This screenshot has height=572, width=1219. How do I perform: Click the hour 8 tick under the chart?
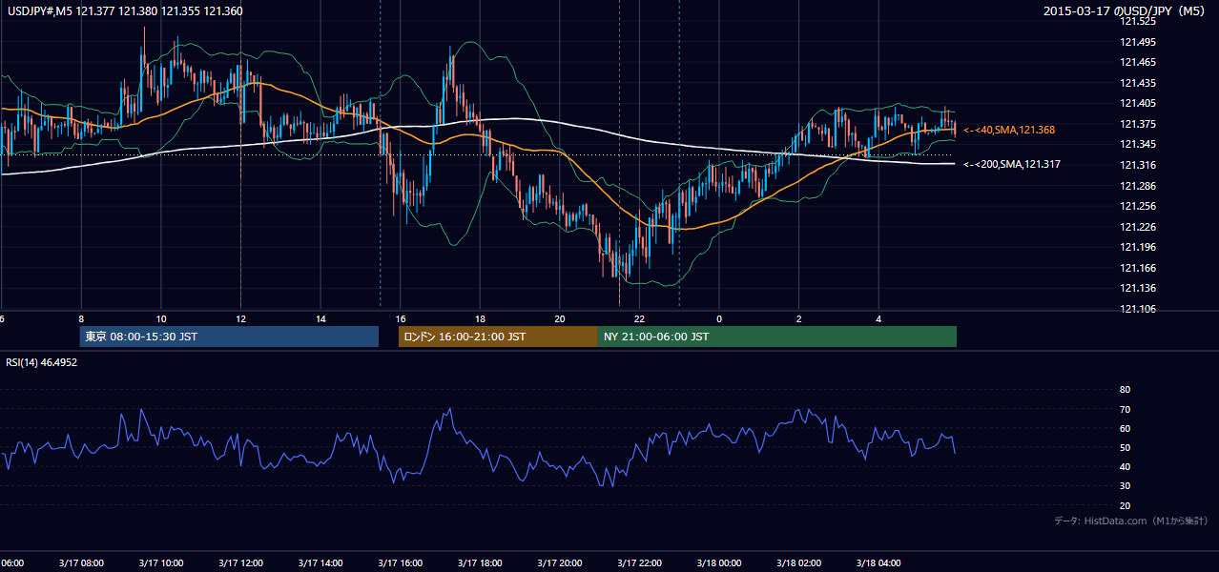(81, 318)
